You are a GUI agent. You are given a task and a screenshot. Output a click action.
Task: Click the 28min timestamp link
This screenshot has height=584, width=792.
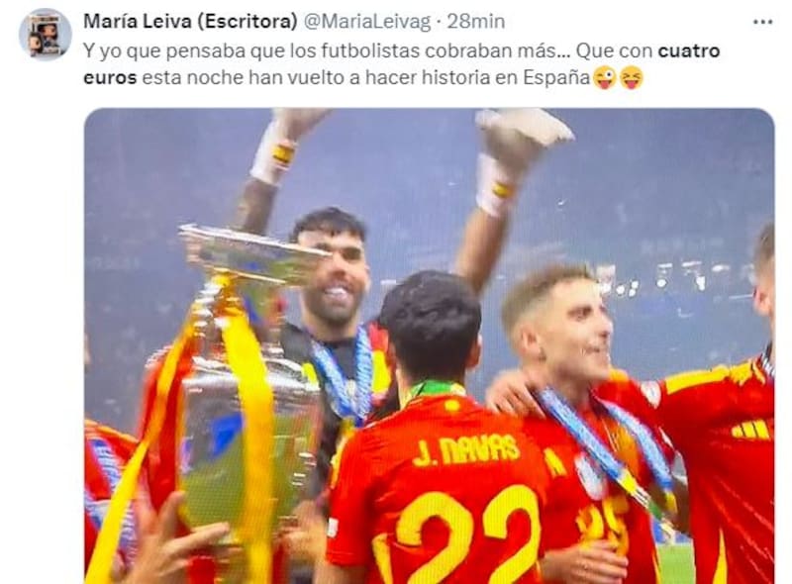pos(476,21)
